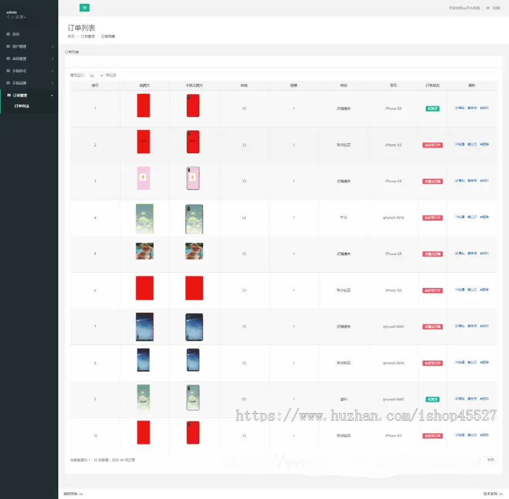Expand the chevron of the third sidebar menu
Image resolution: width=509 pixels, height=499 pixels.
coord(52,59)
